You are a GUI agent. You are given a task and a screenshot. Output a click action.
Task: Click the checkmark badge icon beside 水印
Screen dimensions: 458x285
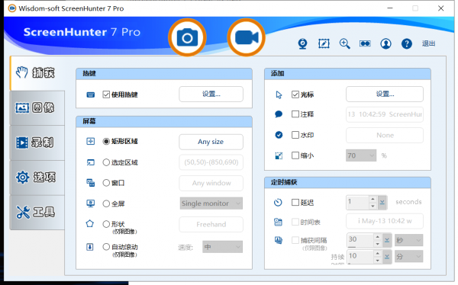[x=279, y=135]
